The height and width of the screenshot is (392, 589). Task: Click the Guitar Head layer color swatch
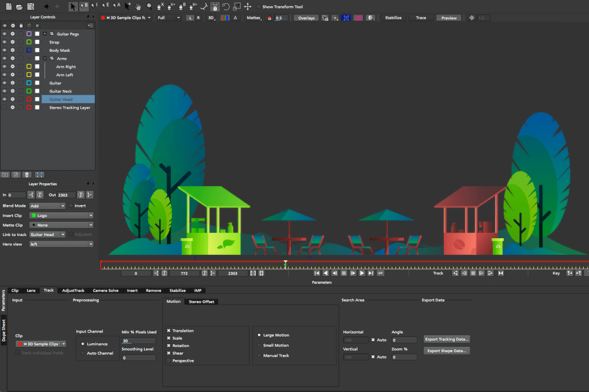[x=29, y=99]
